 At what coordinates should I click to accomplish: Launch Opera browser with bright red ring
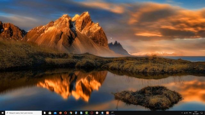pos(66,113)
